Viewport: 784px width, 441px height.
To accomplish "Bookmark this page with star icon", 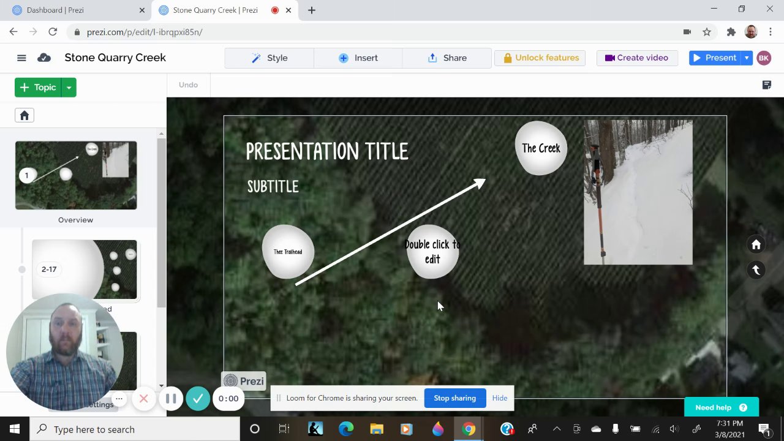I will click(x=707, y=32).
